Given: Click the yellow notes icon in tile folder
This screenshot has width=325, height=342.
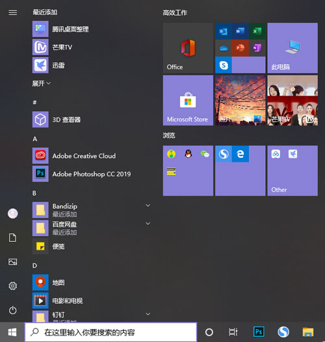Looking at the screenshot, I should click(172, 171).
